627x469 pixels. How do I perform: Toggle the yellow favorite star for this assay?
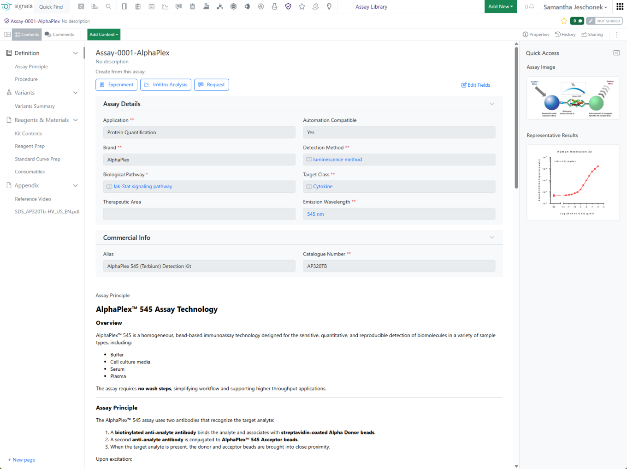pos(564,21)
